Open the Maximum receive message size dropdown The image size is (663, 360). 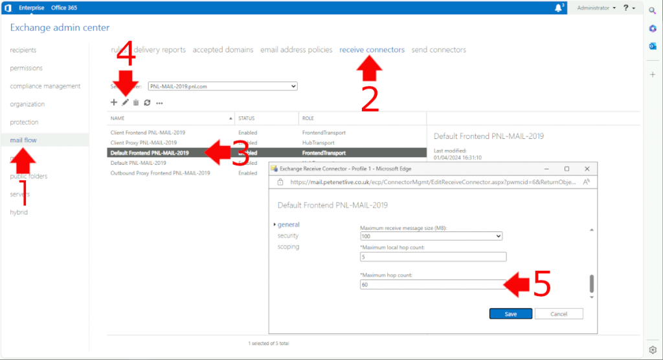[431, 237]
